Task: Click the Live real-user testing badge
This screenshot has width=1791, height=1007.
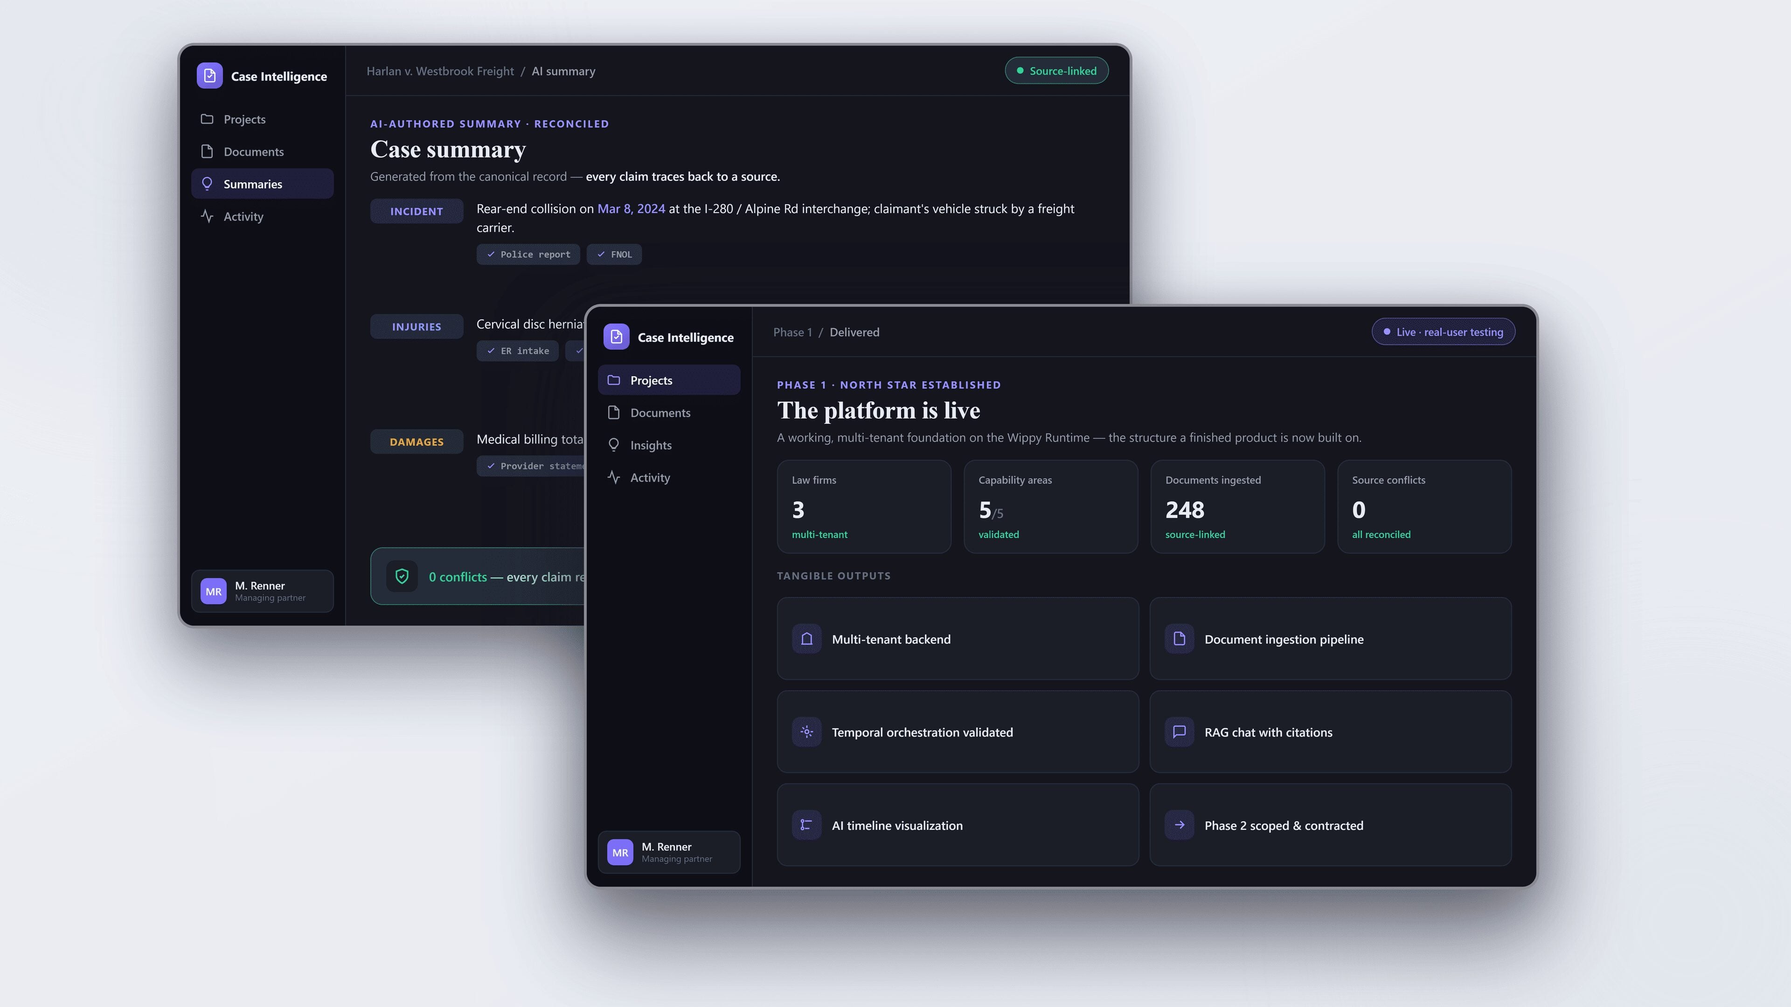Action: [1444, 332]
